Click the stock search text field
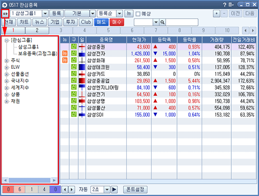 point(182,22)
